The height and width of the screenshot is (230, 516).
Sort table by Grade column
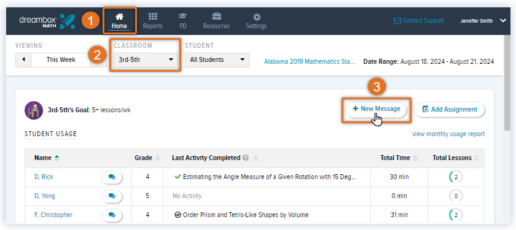tap(147, 158)
